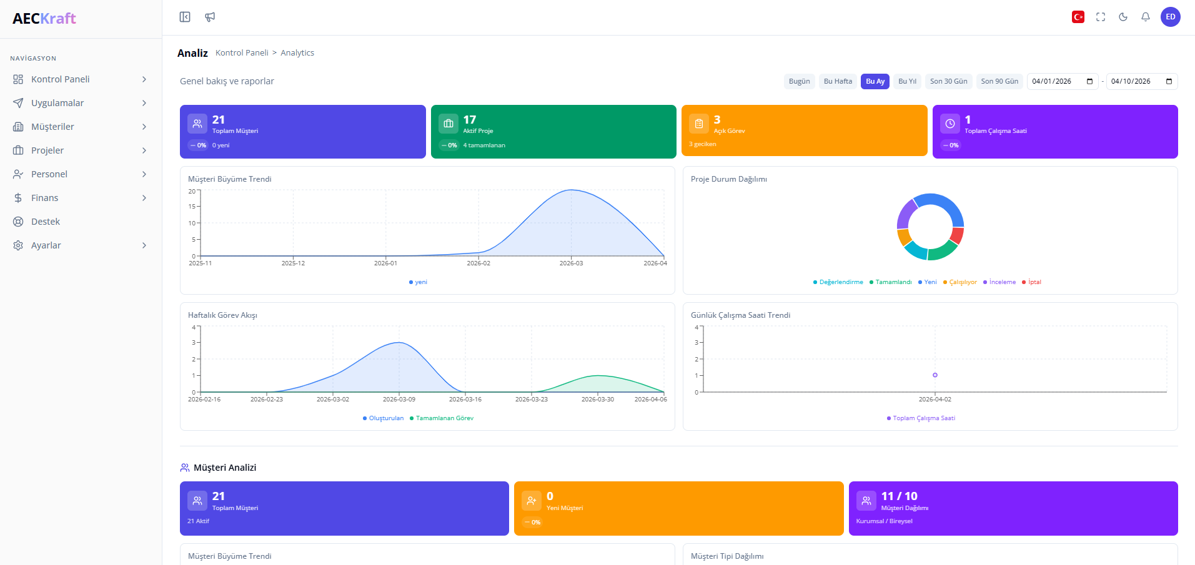The image size is (1195, 565).
Task: Click the Destek lifebuoy icon
Action: [x=18, y=222]
